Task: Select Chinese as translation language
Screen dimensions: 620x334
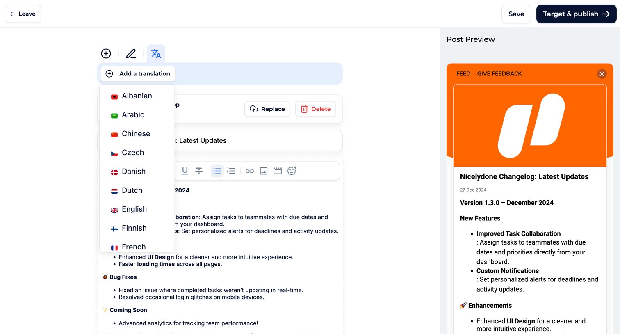Action: click(x=137, y=134)
